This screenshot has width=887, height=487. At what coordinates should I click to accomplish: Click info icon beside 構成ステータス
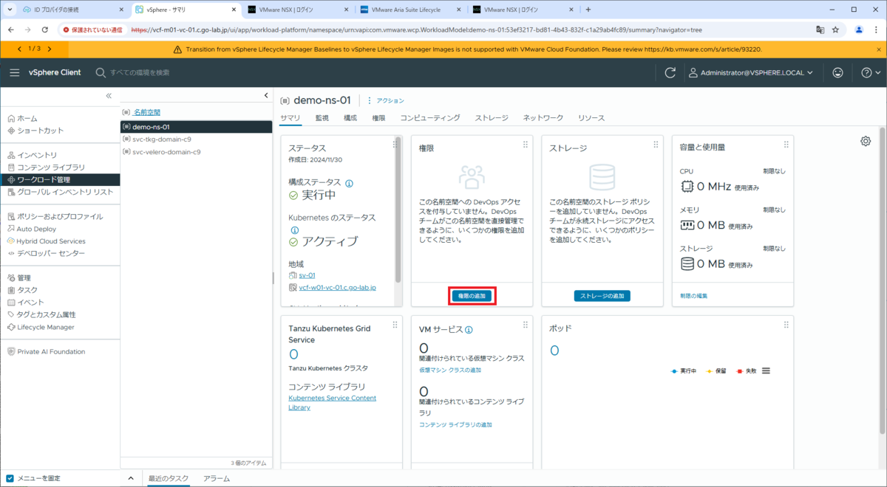tap(349, 182)
